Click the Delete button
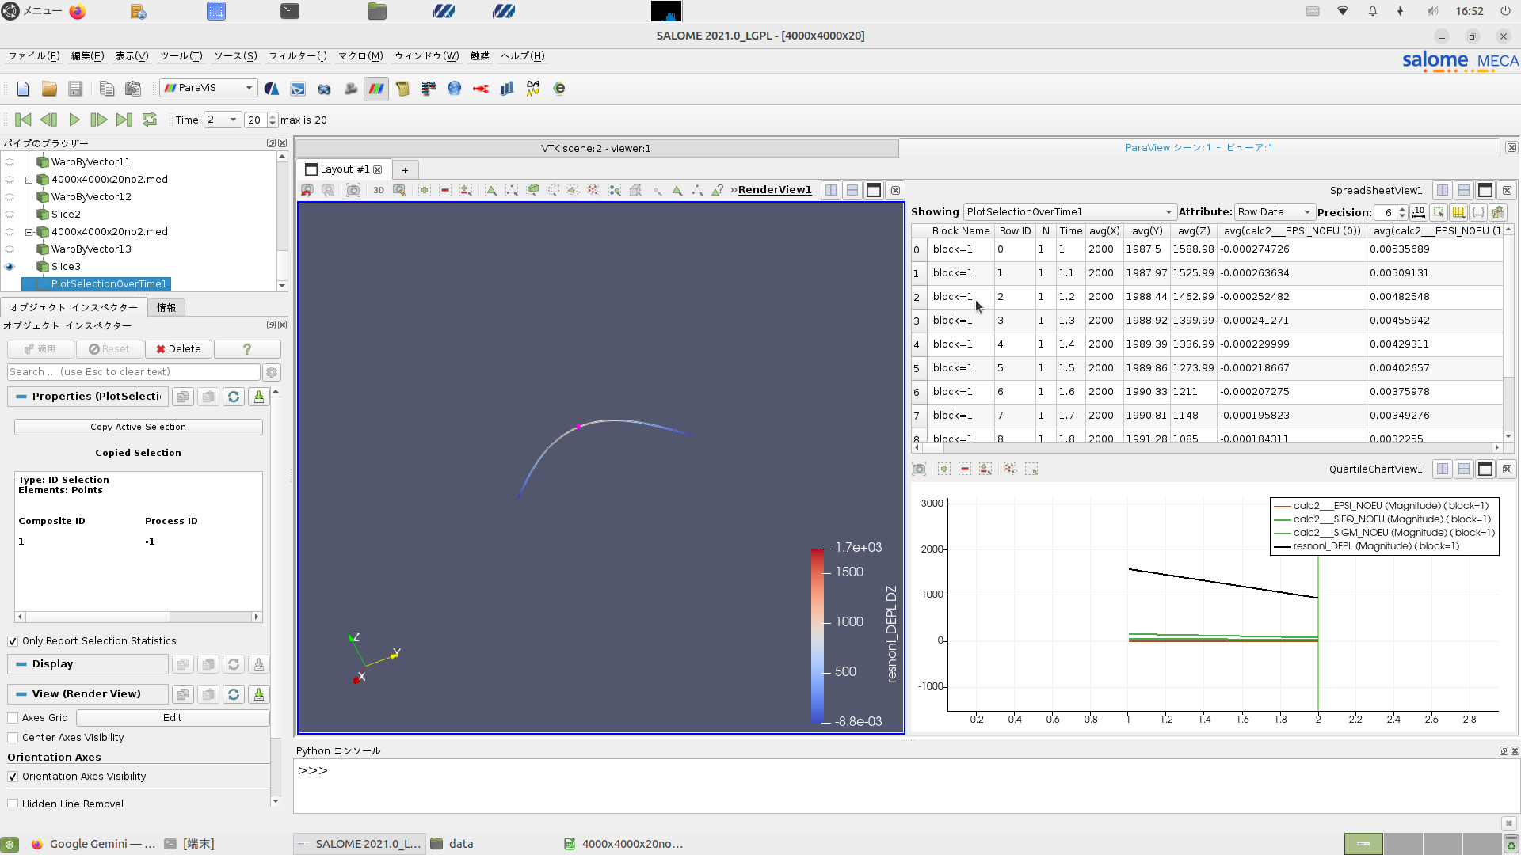Viewport: 1521px width, 855px height. (x=178, y=349)
